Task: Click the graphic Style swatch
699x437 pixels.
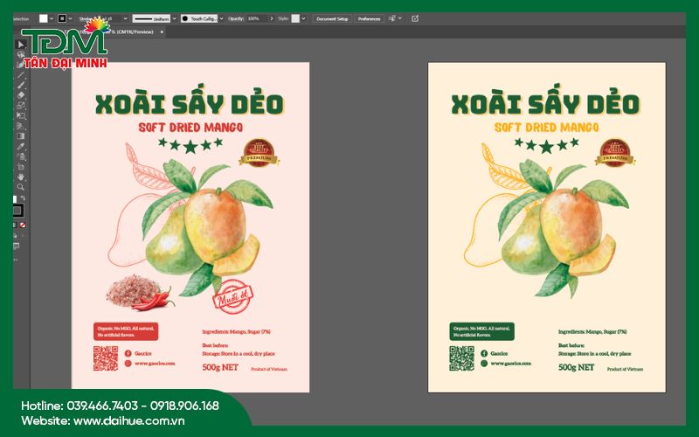Action: [295, 18]
